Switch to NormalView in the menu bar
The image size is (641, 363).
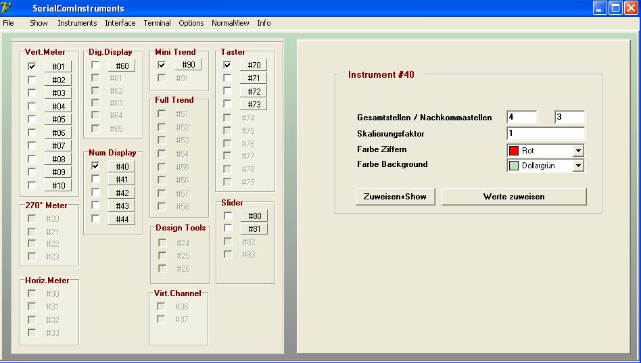coord(230,23)
